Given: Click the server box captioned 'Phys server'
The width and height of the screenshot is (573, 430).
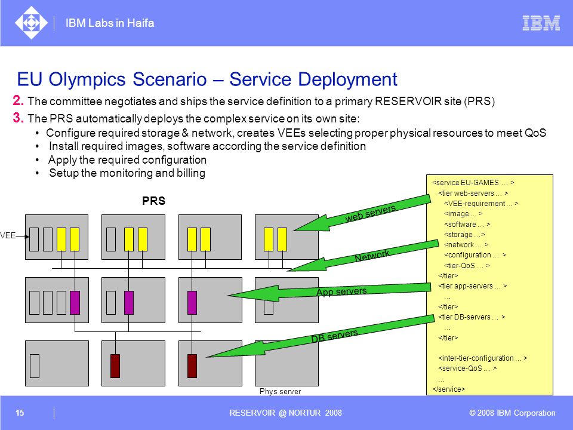Looking at the screenshot, I should (286, 363).
